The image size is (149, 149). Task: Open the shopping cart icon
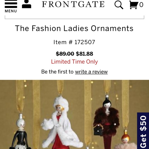[133, 5]
